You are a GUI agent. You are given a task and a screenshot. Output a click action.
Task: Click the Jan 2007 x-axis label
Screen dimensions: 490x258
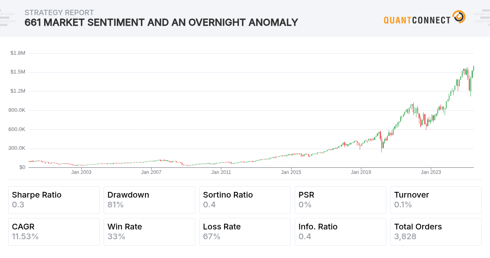(151, 172)
